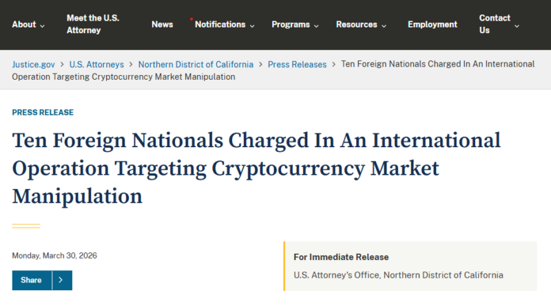551x306 pixels.
Task: Click the arrow icon beside Share
Action: [x=61, y=280]
